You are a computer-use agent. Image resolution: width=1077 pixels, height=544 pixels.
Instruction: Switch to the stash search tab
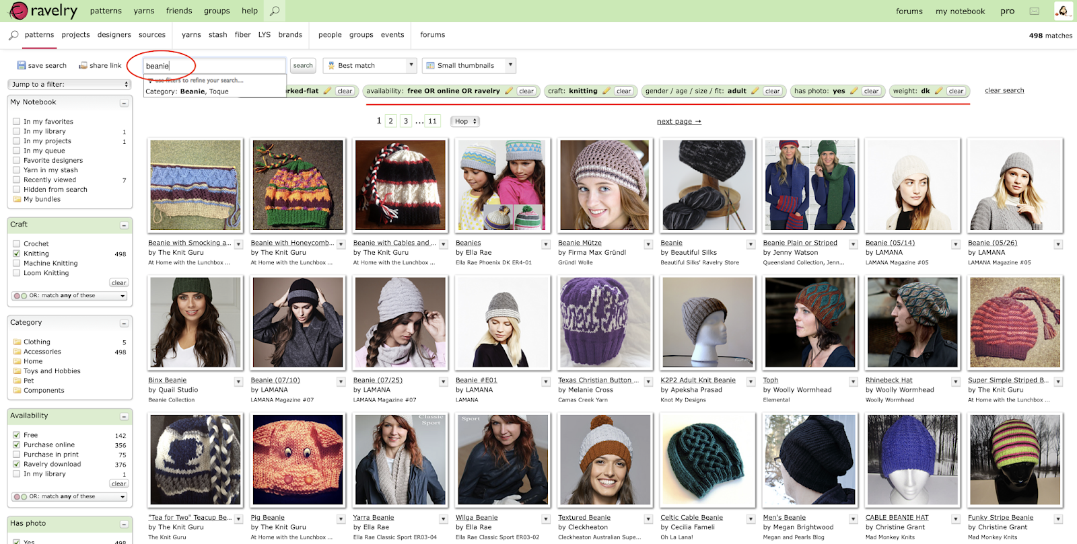tap(217, 35)
